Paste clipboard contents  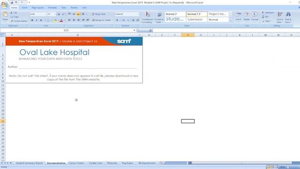tap(5, 16)
